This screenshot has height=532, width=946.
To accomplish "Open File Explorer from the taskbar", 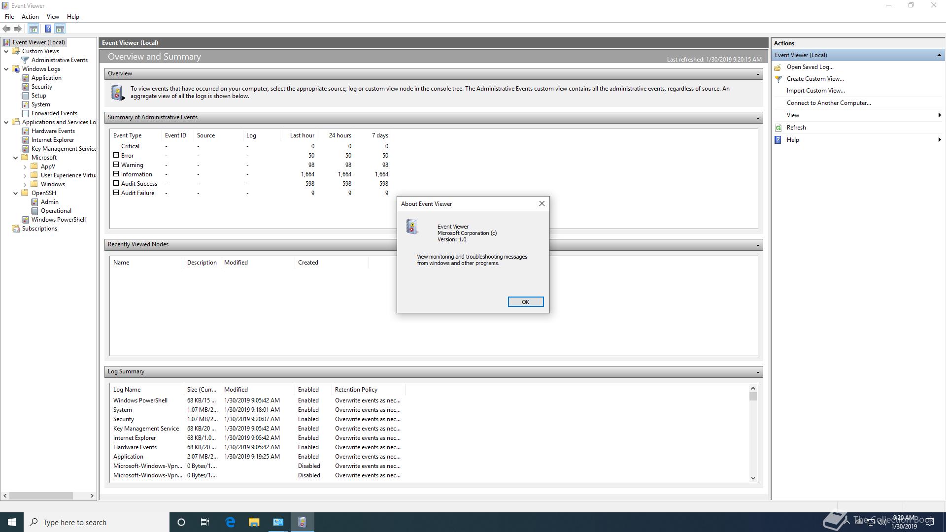I will (x=254, y=522).
